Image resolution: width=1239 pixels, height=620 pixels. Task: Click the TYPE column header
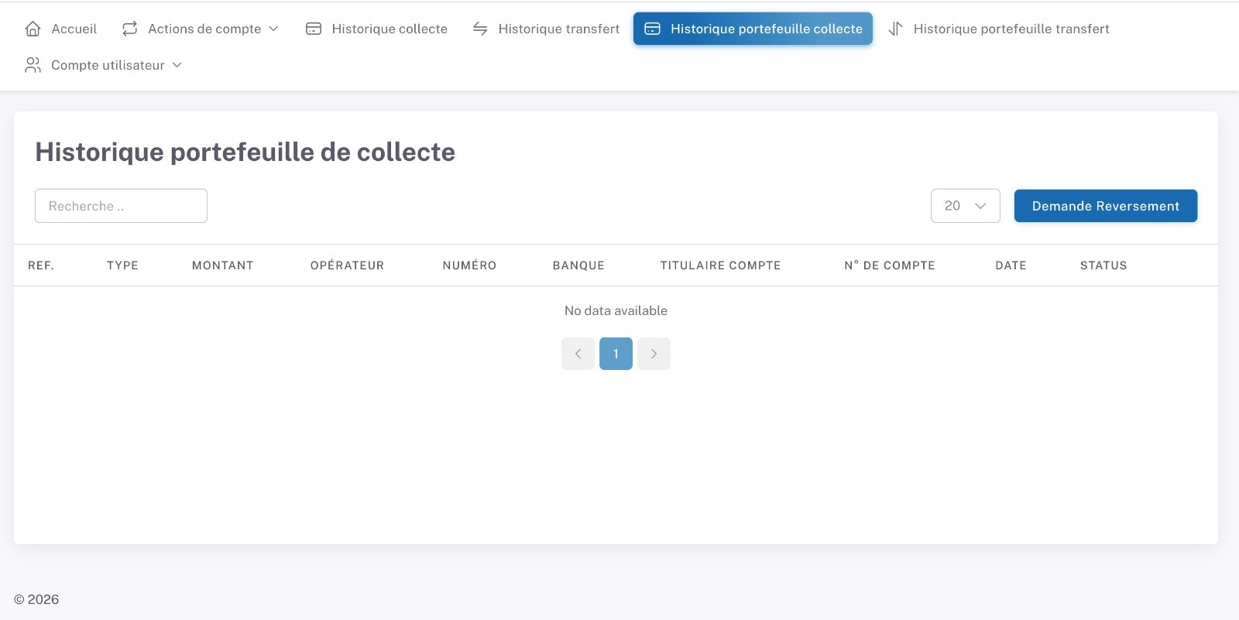[122, 265]
